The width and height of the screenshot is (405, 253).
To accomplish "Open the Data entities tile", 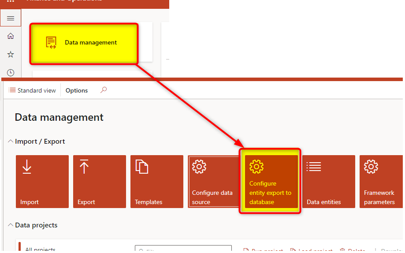I will tap(329, 182).
